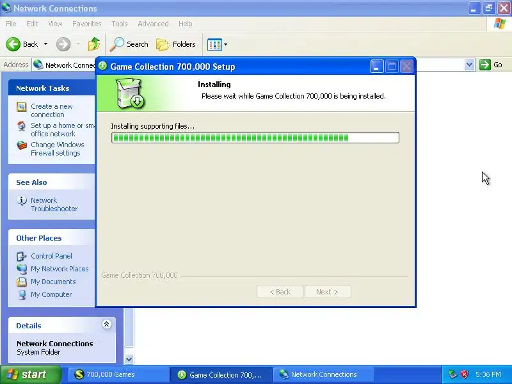512x384 pixels.
Task: Click the Network Tasks panel header
Action: (52, 88)
